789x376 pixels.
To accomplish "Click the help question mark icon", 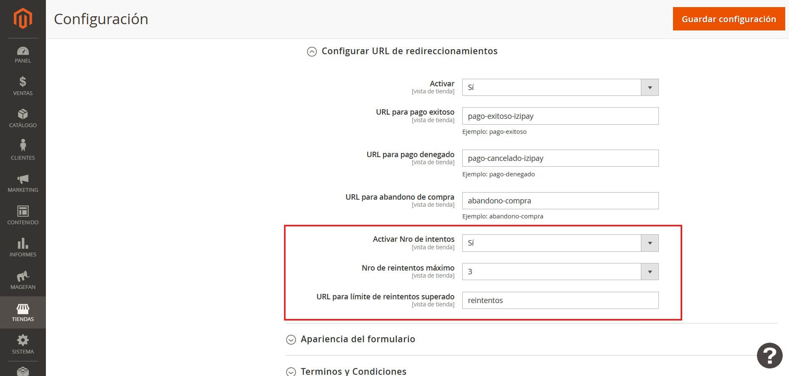I will coord(769,356).
